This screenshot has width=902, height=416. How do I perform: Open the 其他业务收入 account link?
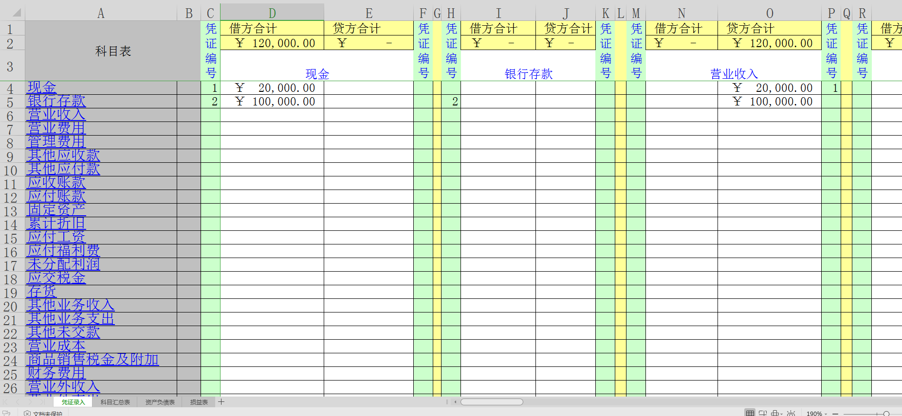(71, 305)
